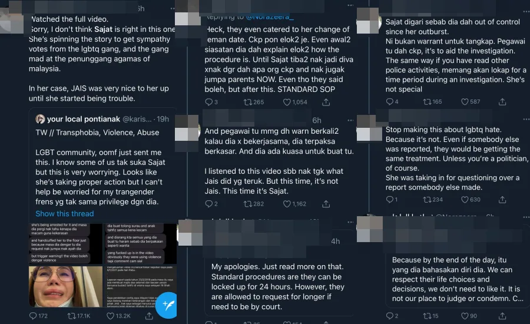Open the "Show this thread" link
530x324 pixels.
[x=64, y=213]
